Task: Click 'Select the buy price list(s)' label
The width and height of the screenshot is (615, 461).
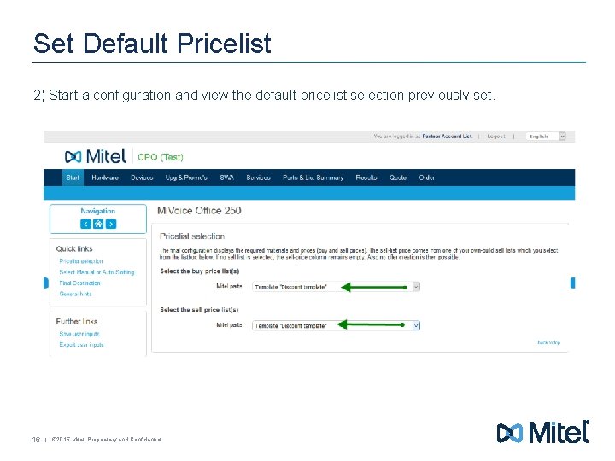Action: tap(200, 271)
